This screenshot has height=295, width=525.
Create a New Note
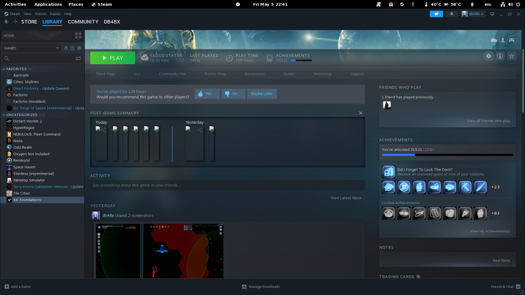pos(501,261)
